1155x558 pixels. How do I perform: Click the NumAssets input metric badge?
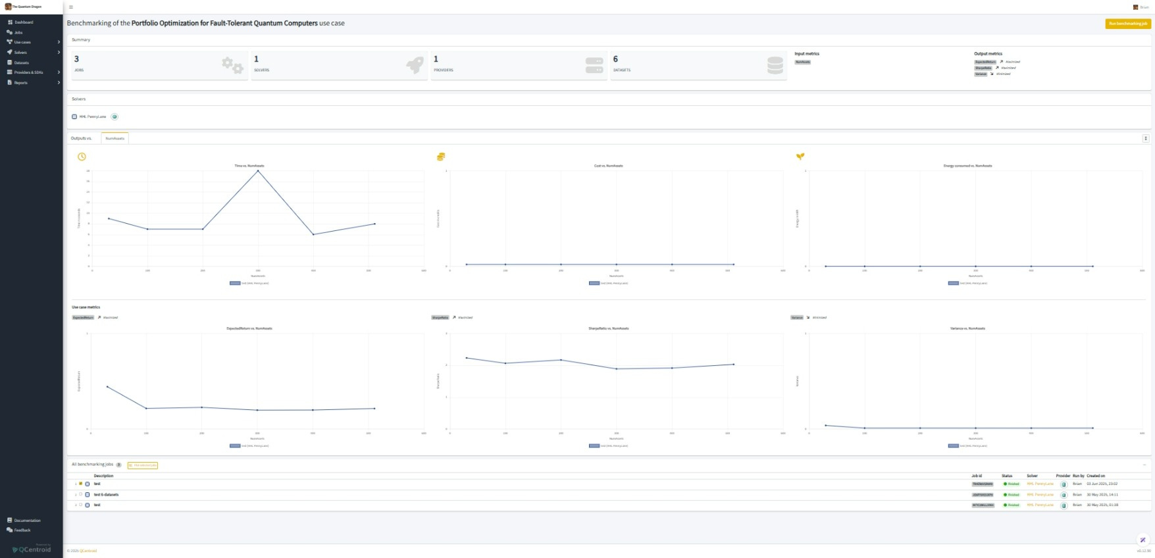(803, 62)
